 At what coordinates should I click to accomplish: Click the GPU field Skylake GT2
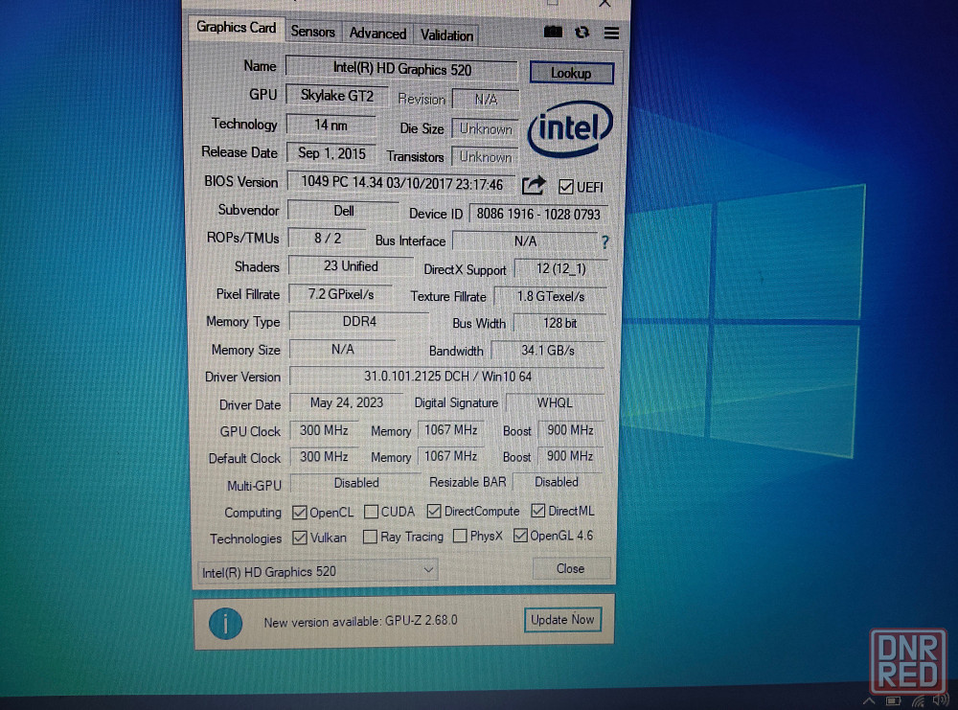[336, 96]
